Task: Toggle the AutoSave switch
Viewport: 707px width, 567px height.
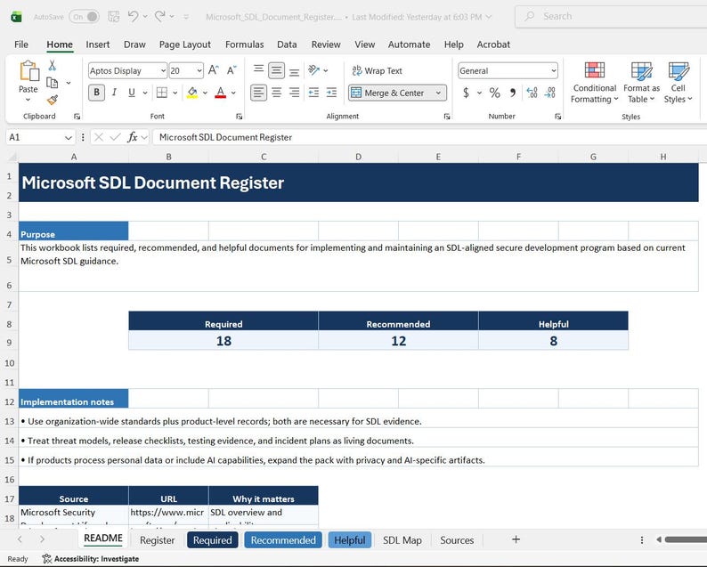Action: pos(85,17)
